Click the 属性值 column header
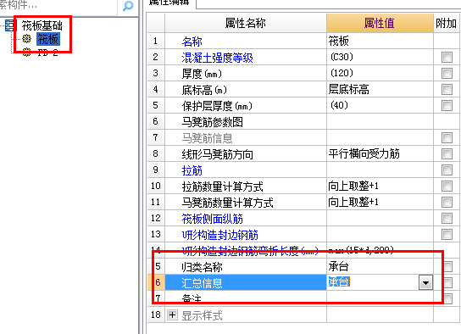Image resolution: width=461 pixels, height=334 pixels. point(380,23)
